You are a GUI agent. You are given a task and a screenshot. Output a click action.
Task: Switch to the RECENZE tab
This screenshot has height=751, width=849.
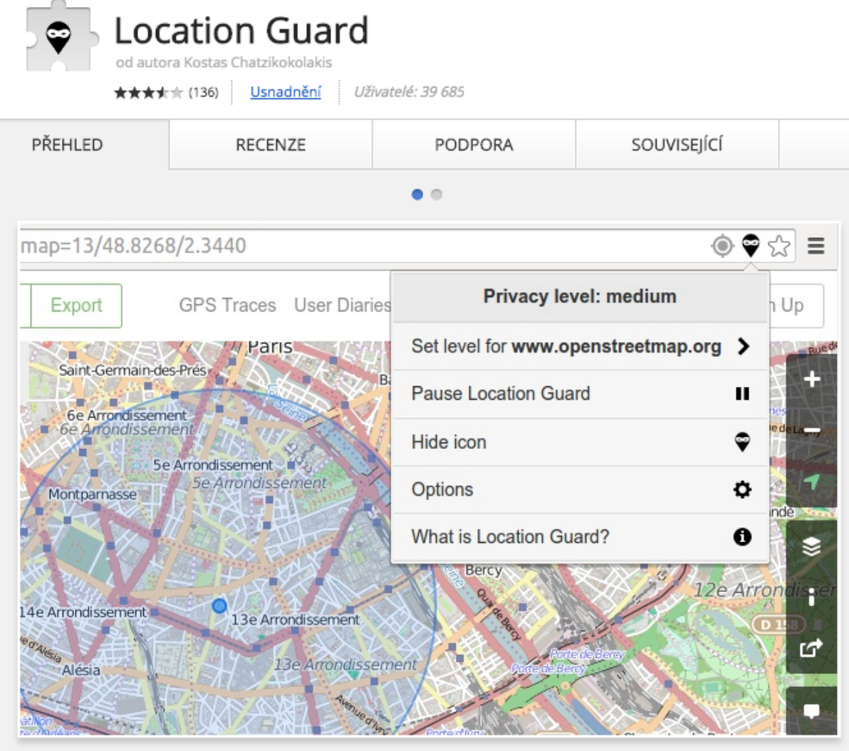click(x=271, y=145)
